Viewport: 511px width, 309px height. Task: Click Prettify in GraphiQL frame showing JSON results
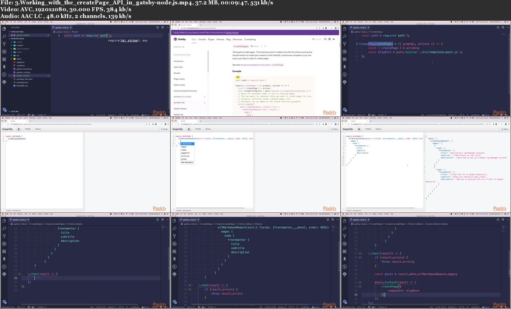(x=368, y=129)
